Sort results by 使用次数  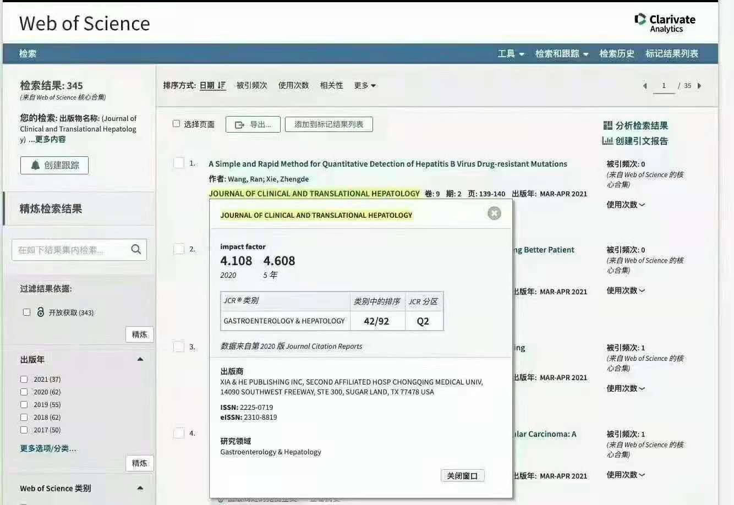[x=293, y=85]
